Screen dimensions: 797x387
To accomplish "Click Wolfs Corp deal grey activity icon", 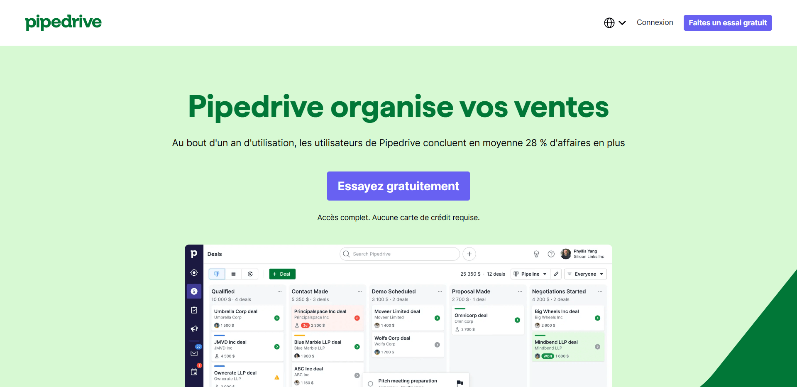I will 437,345.
